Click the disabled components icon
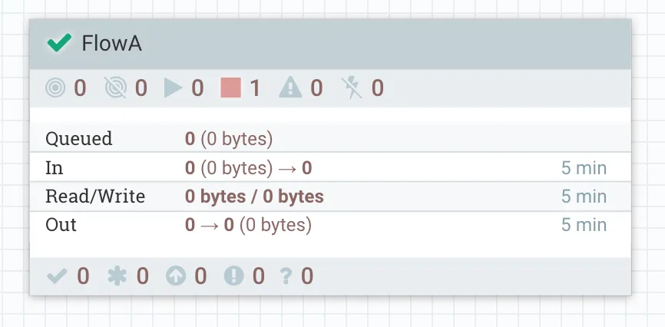The width and height of the screenshot is (665, 327). click(x=352, y=88)
